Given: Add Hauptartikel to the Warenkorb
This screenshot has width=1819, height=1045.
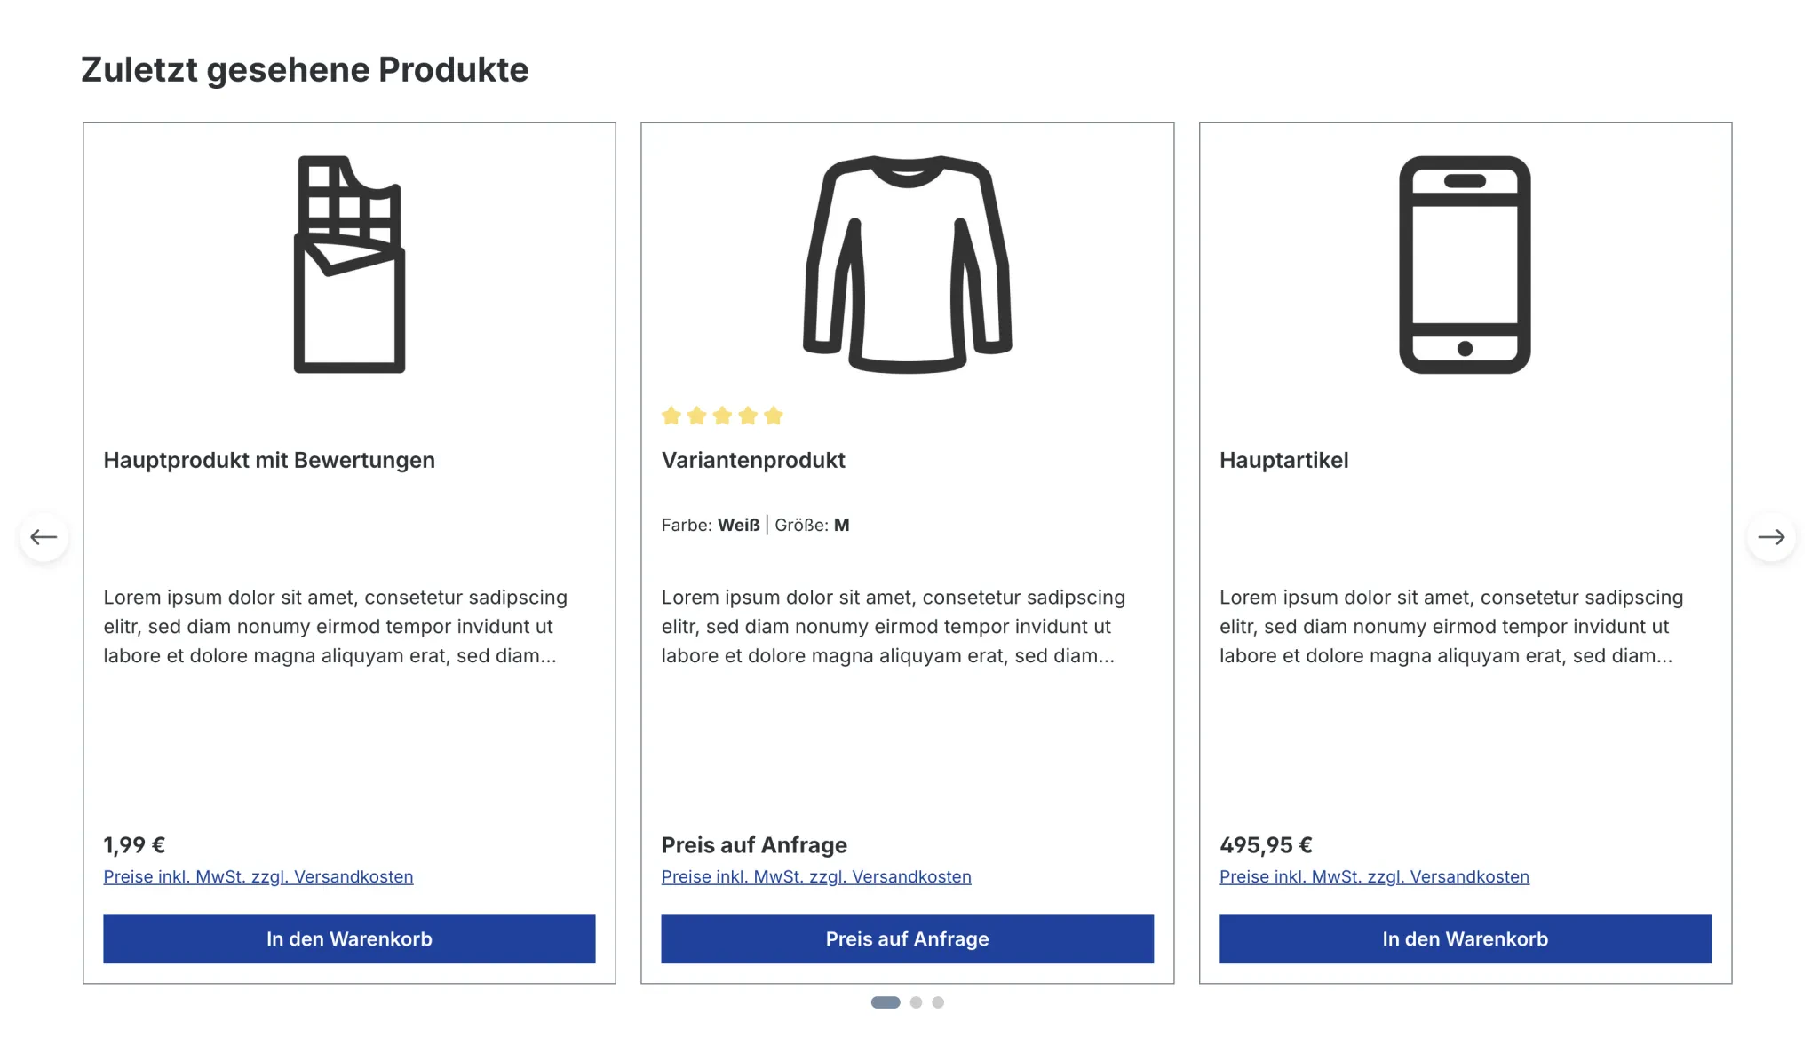Looking at the screenshot, I should click(1465, 939).
